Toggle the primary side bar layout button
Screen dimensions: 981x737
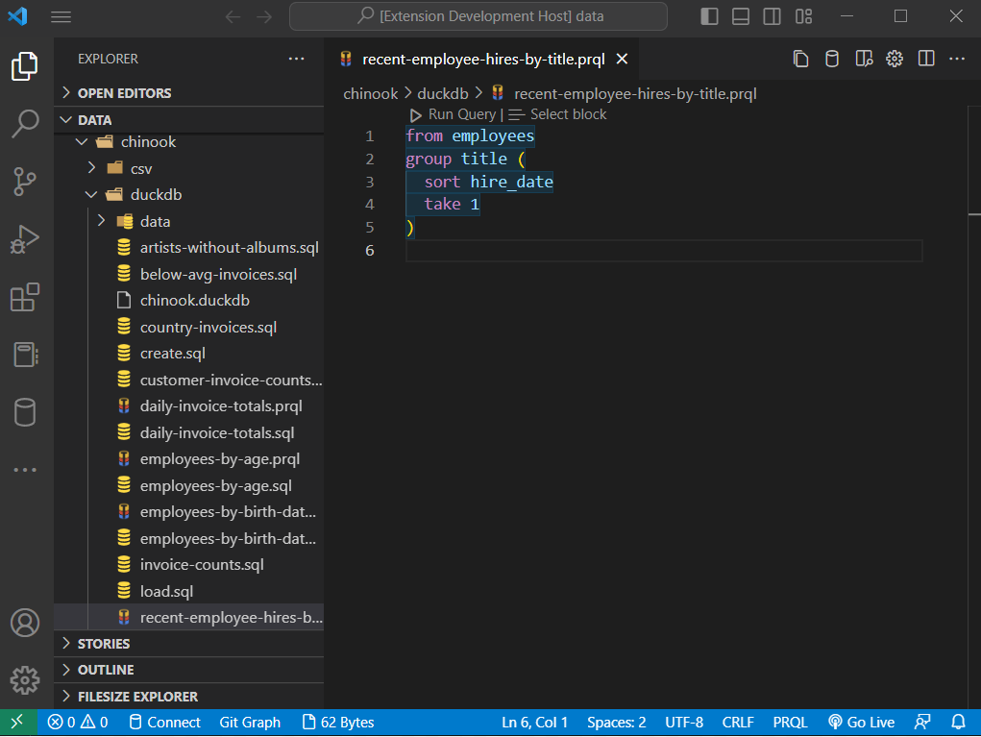pyautogui.click(x=709, y=16)
